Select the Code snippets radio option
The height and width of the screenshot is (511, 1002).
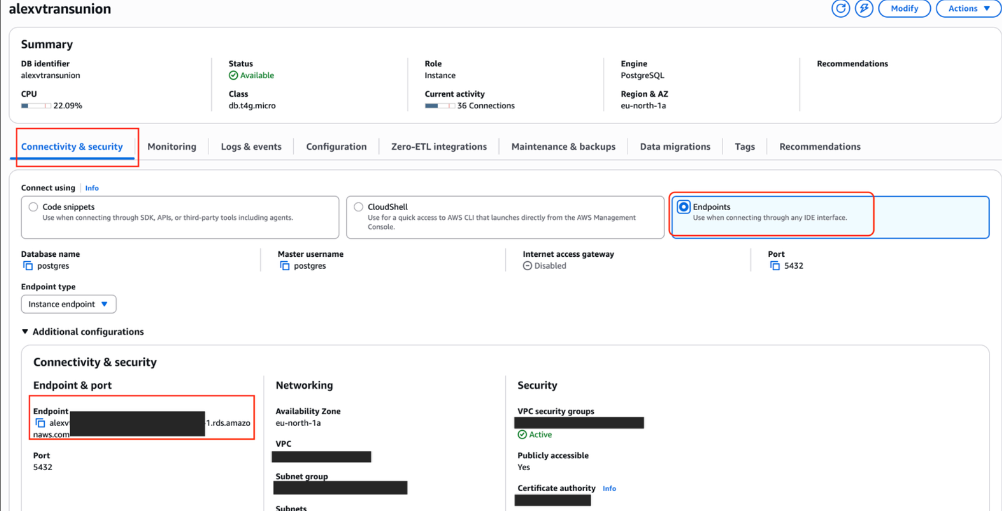(x=33, y=207)
